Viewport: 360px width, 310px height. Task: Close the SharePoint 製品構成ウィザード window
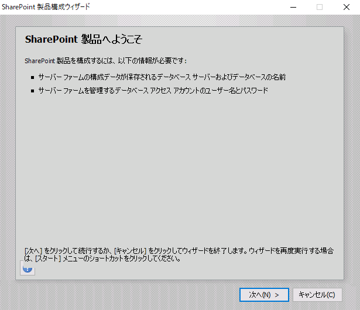point(347,8)
